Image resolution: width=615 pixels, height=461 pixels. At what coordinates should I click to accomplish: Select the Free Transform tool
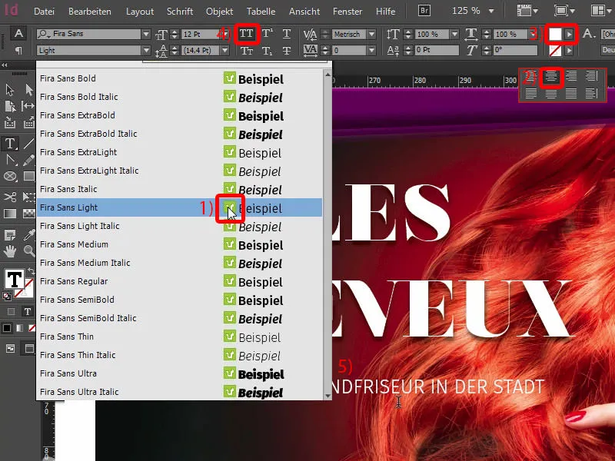pyautogui.click(x=28, y=196)
